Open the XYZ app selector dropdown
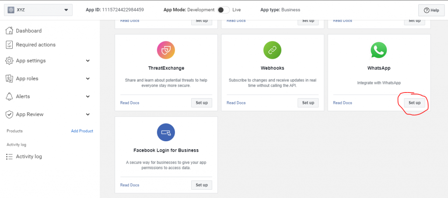 [38, 10]
